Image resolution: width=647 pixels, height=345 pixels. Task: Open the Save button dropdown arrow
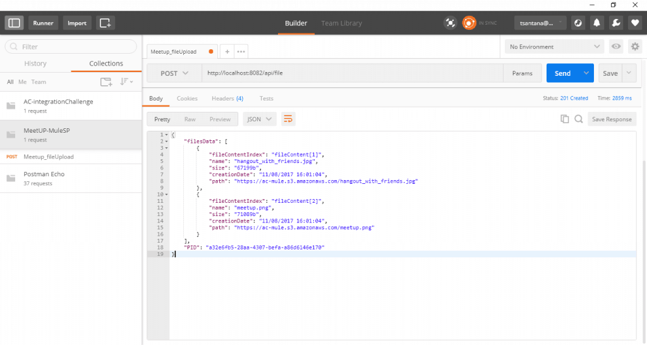(x=629, y=73)
